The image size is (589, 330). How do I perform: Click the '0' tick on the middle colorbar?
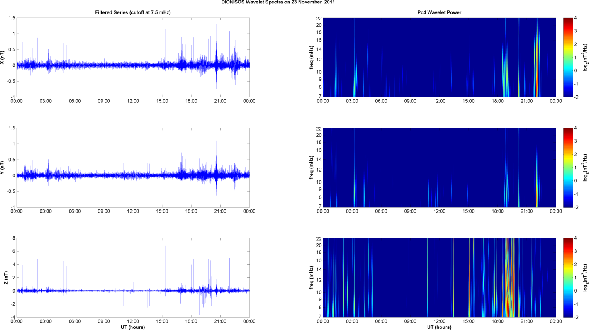(576, 181)
